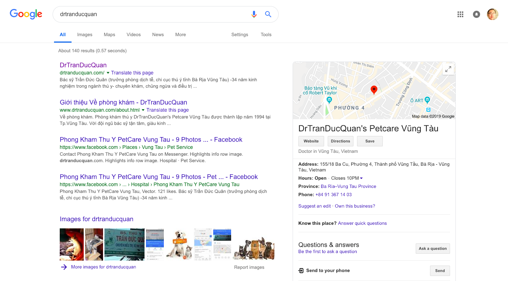
Task: Open the DrTranDucQuan result title
Action: coord(83,65)
